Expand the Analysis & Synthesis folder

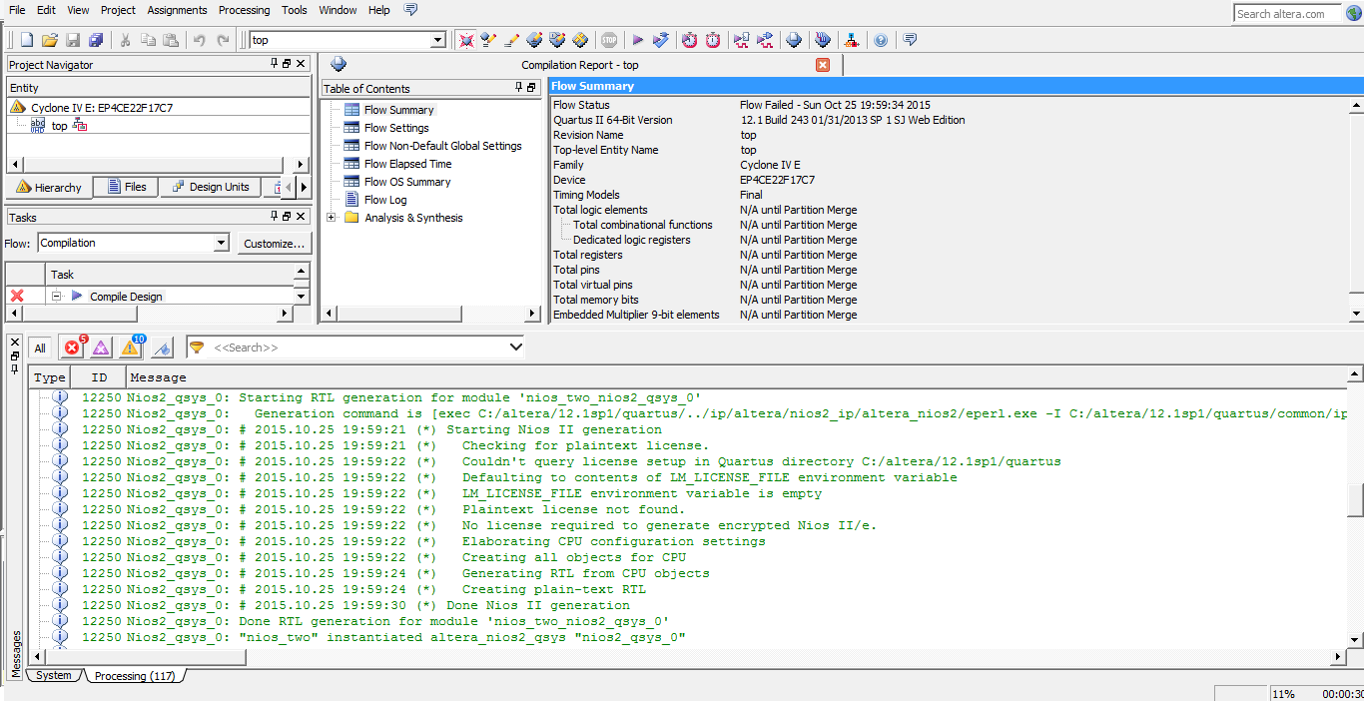(x=332, y=218)
